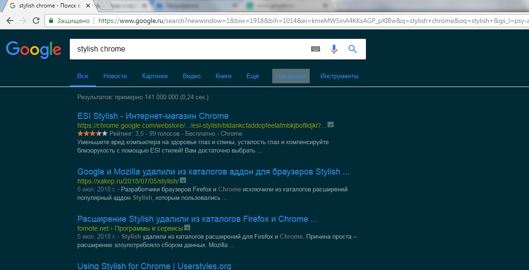Open Using Stylish for Chrome Userstyles.org result
Screen dimensions: 529x270
[154, 266]
